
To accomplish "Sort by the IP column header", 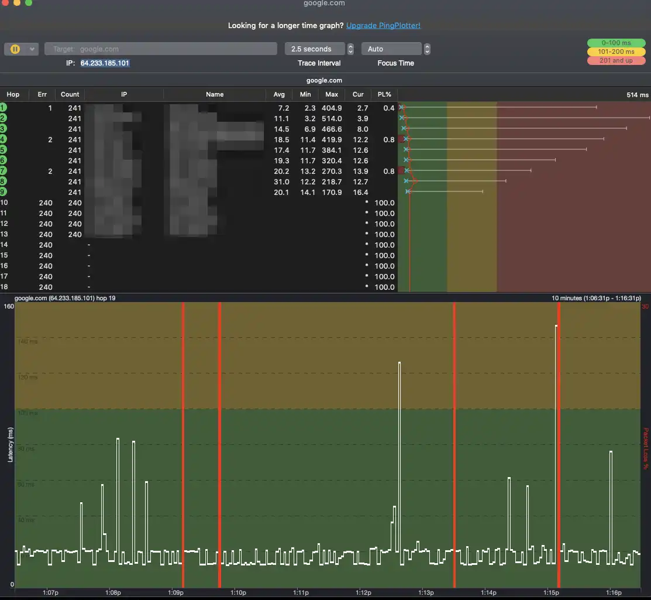I will coord(124,94).
